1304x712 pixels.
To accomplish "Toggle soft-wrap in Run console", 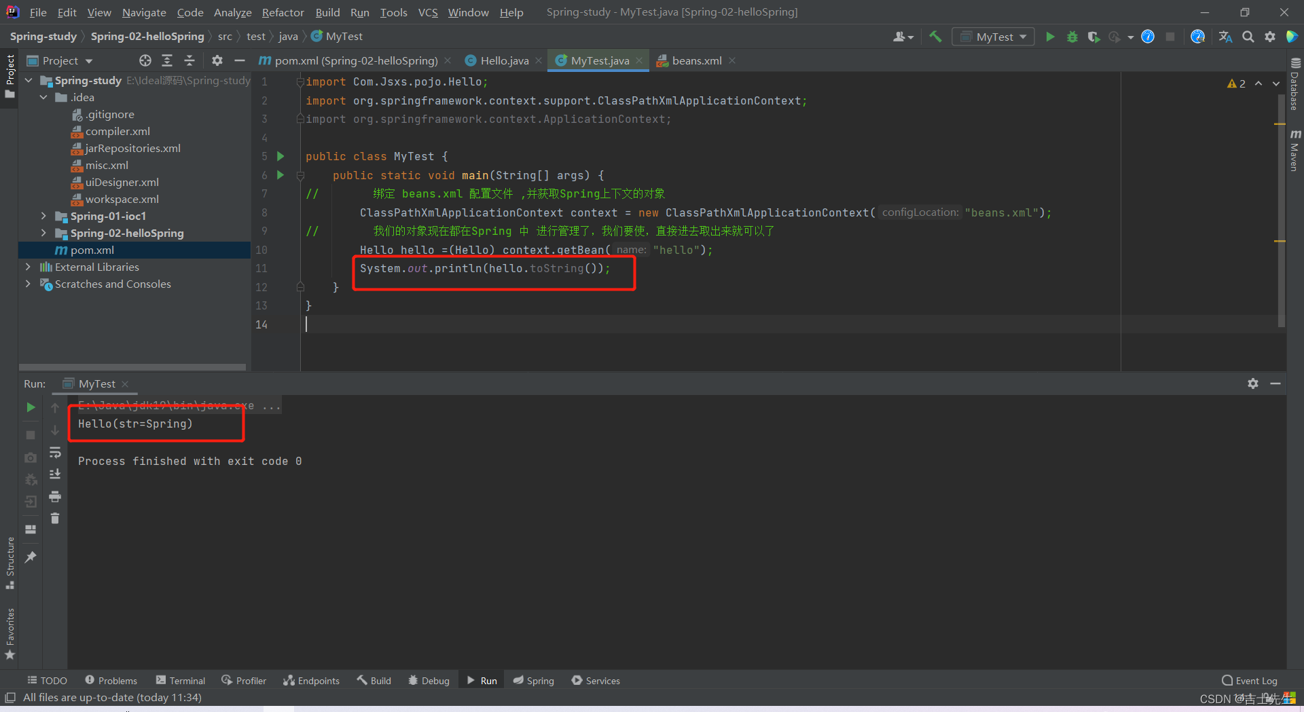I will 55,452.
